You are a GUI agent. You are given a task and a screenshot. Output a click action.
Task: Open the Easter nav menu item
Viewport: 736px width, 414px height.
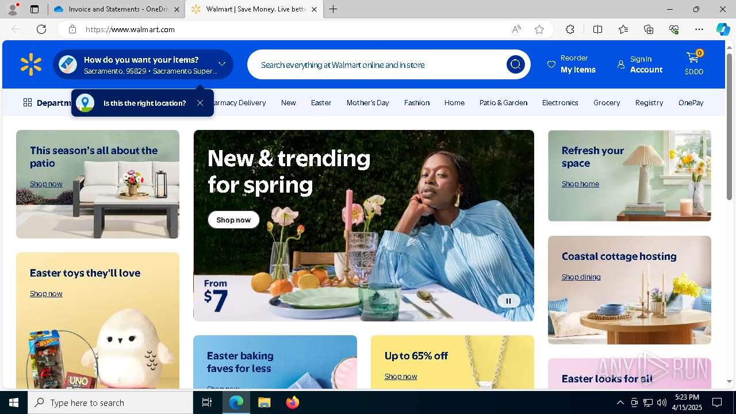point(321,102)
